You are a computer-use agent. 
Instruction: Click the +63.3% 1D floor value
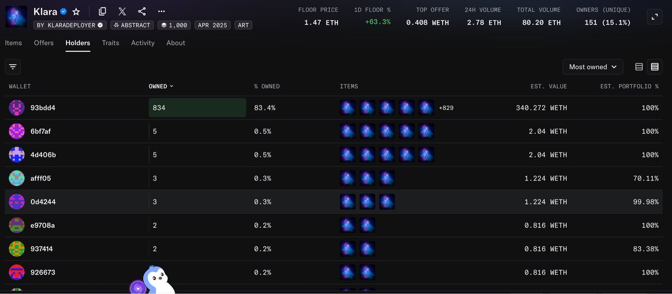pyautogui.click(x=378, y=22)
